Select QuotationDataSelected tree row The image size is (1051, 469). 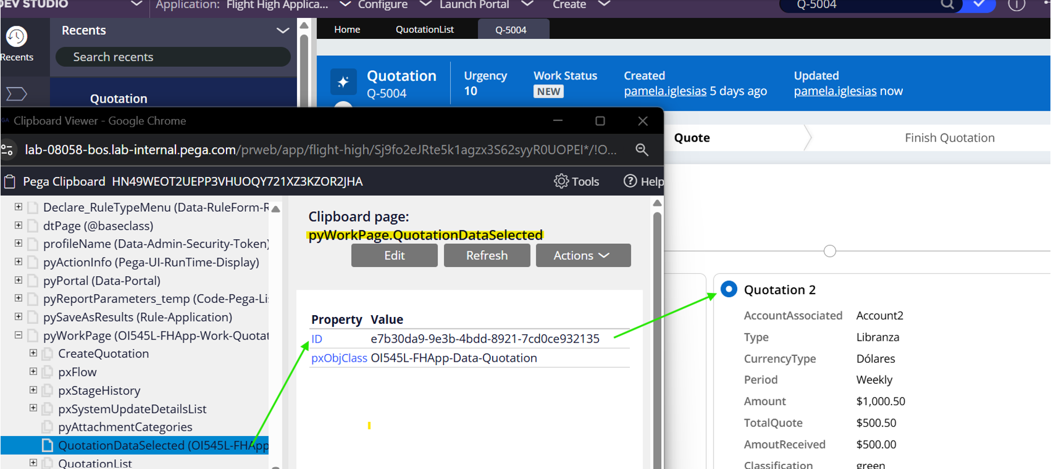tap(135, 445)
